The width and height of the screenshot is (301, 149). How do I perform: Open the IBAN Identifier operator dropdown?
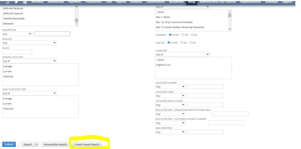(170, 132)
